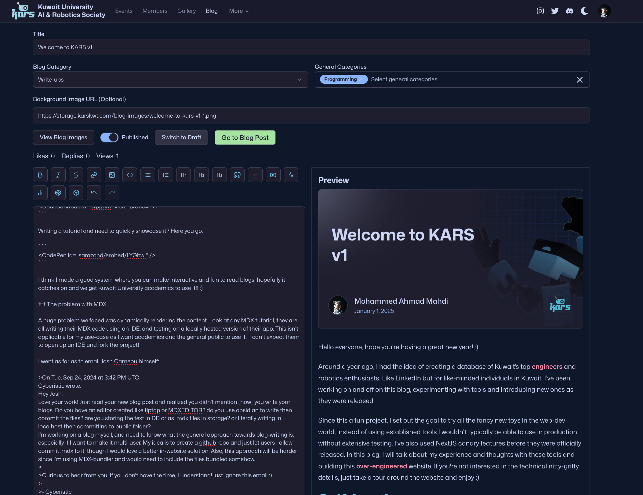Insert a hyperlink using link icon

[94, 175]
